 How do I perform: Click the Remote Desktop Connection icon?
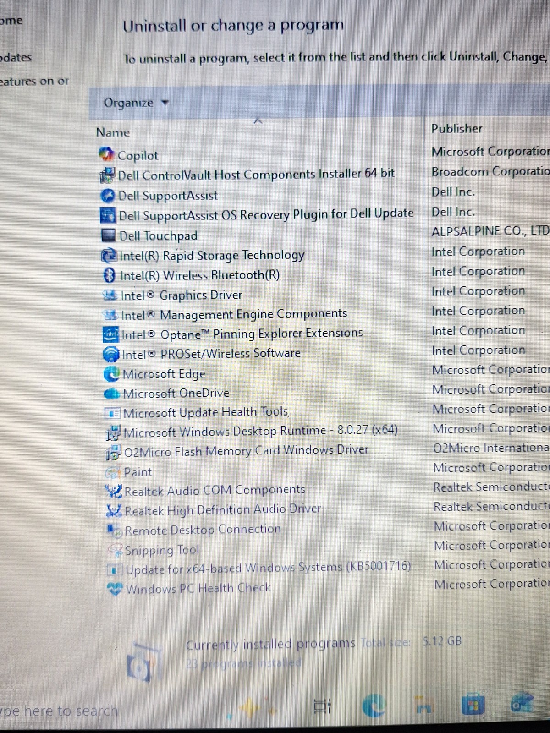pos(115,531)
